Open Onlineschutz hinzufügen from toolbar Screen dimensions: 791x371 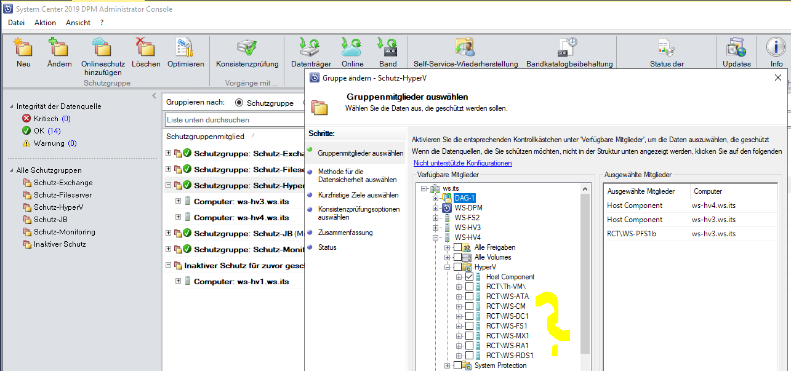pos(103,47)
